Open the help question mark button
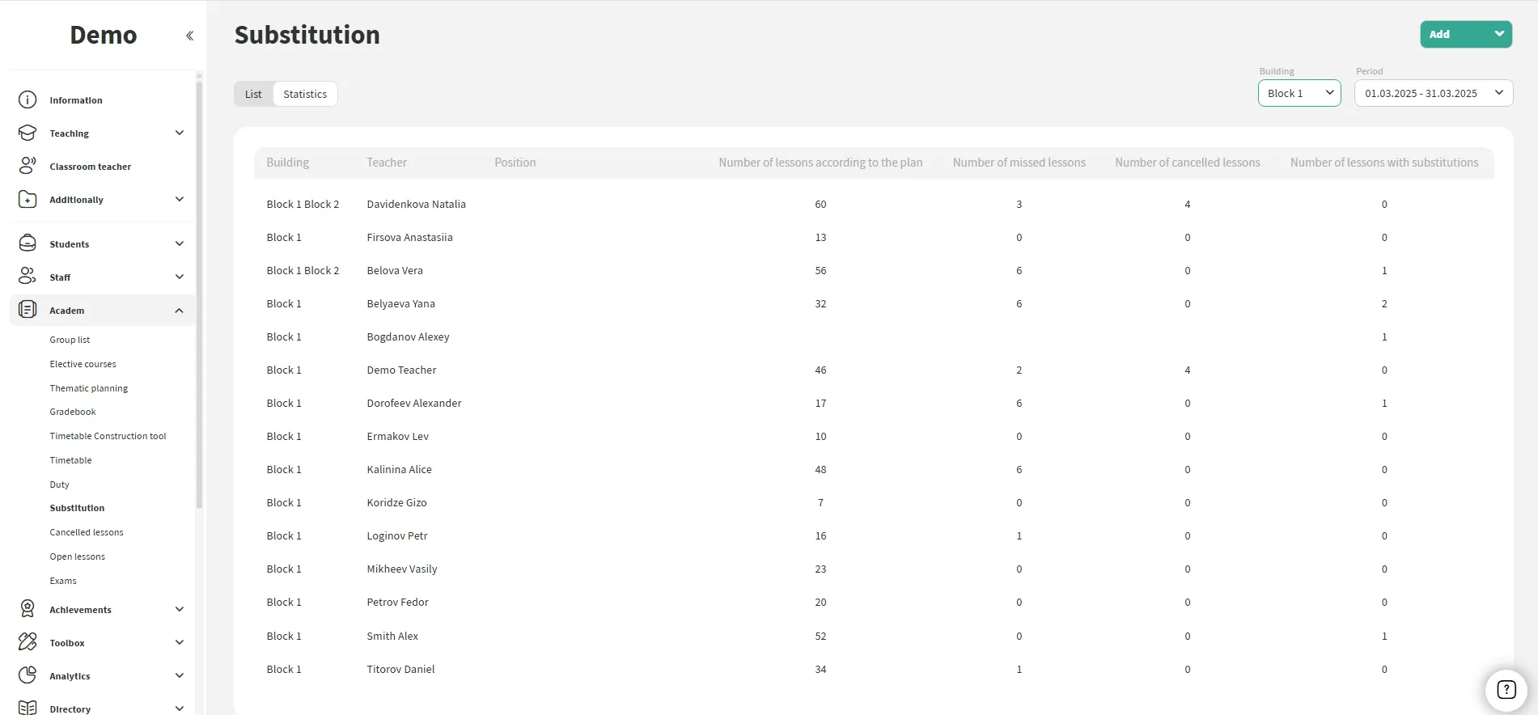This screenshot has height=715, width=1538. click(1506, 690)
